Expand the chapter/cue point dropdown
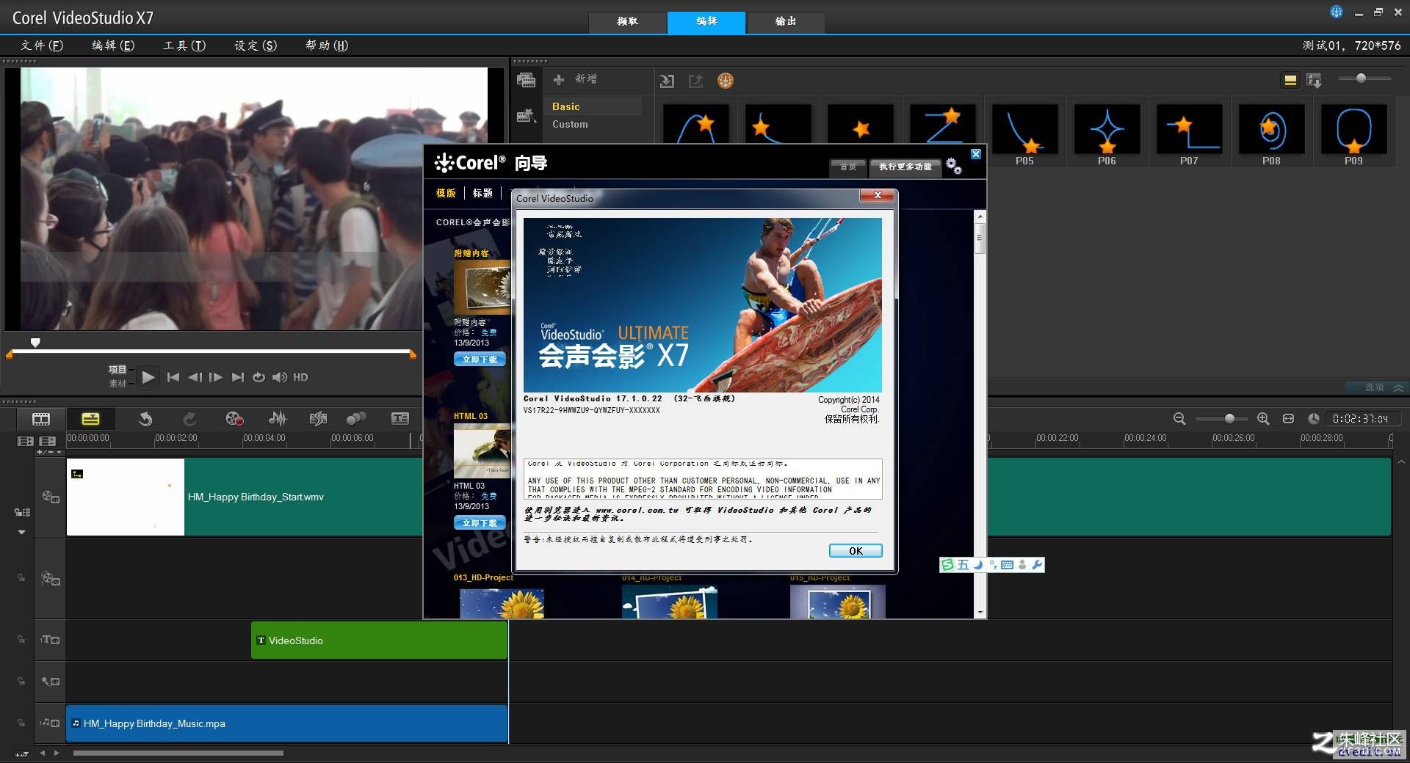This screenshot has width=1410, height=763. [x=59, y=452]
